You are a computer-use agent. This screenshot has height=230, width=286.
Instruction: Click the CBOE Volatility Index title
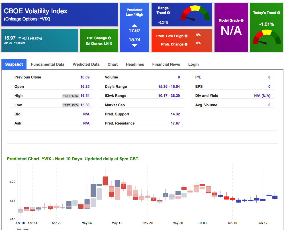(x=36, y=11)
